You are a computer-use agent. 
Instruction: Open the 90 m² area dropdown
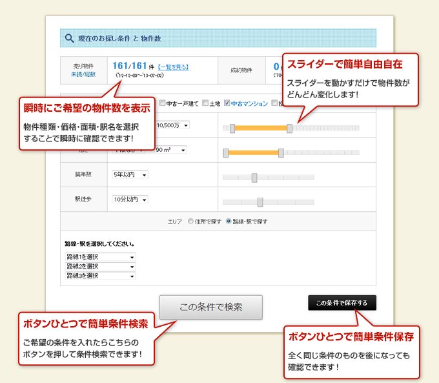(x=171, y=150)
